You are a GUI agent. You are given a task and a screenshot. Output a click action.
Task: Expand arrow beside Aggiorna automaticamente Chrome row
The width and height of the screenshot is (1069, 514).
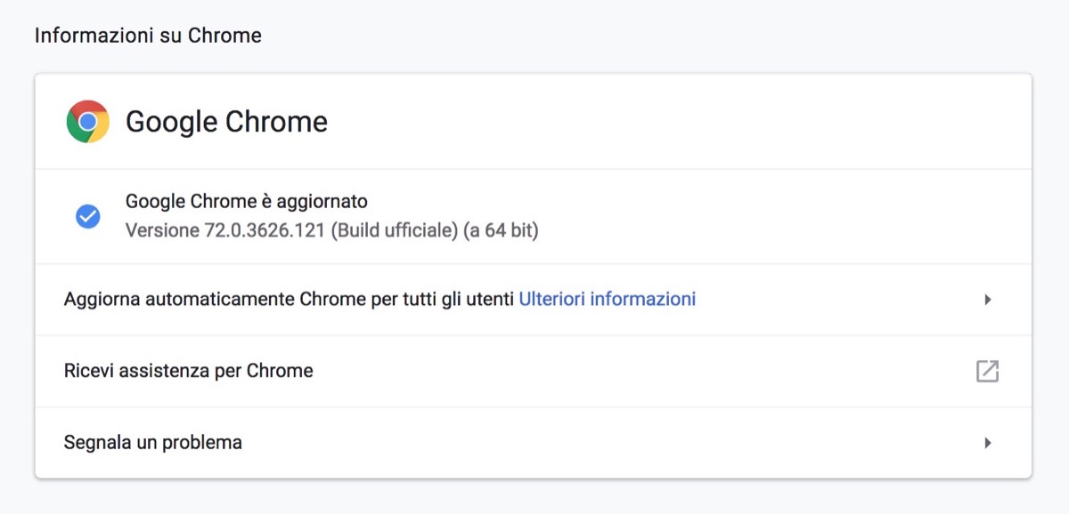(987, 300)
